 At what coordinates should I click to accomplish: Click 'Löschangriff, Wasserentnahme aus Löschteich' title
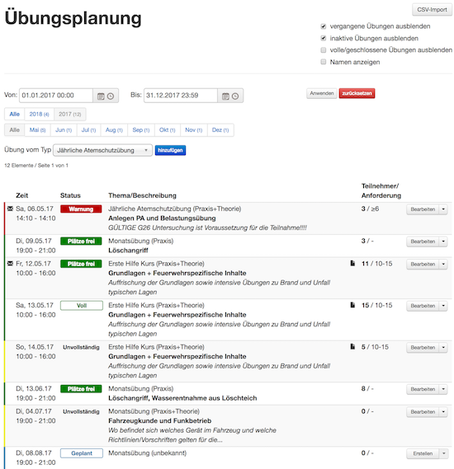(x=182, y=398)
